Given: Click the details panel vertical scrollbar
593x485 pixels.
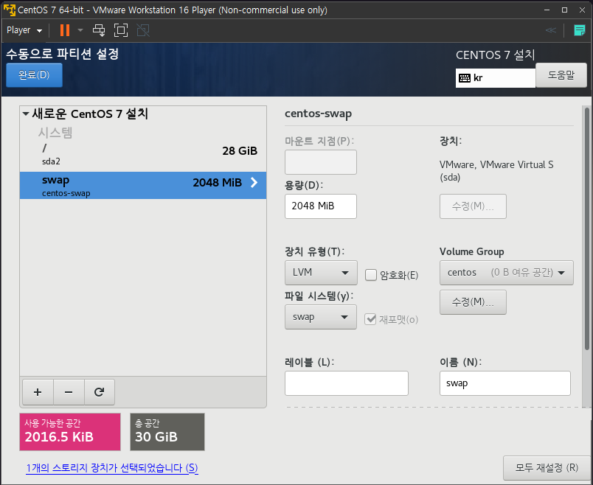Looking at the screenshot, I should tap(587, 228).
